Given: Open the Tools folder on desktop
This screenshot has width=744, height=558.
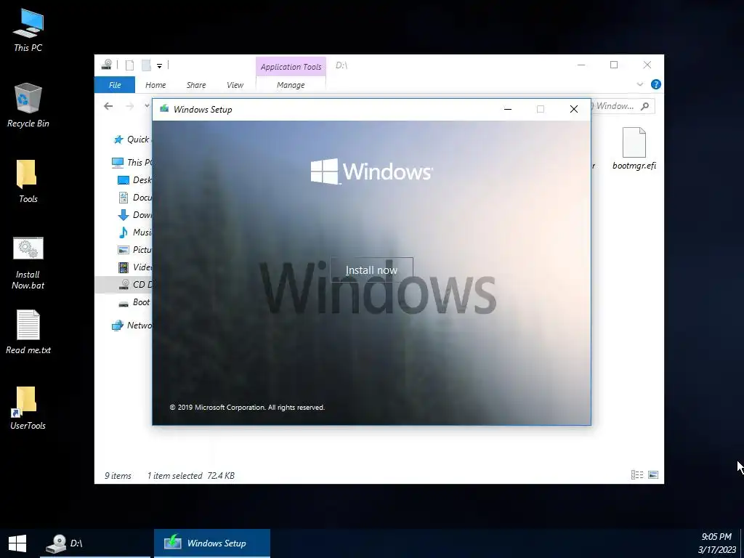Looking at the screenshot, I should click(x=28, y=182).
